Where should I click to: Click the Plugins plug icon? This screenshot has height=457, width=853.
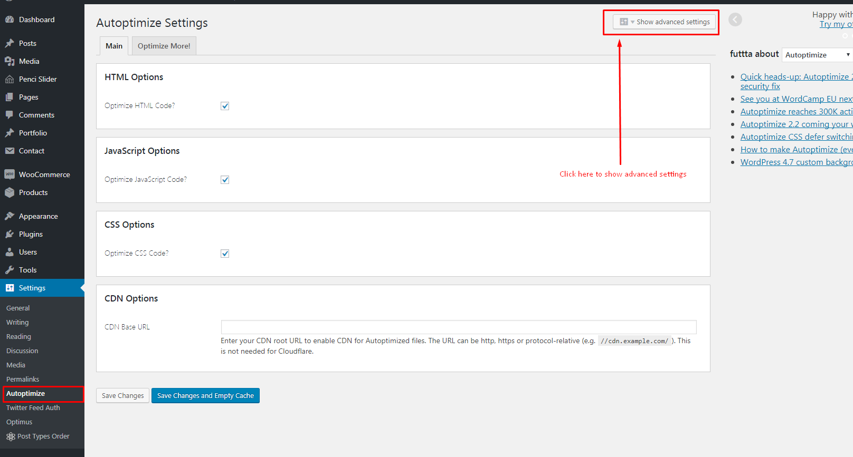(x=10, y=234)
